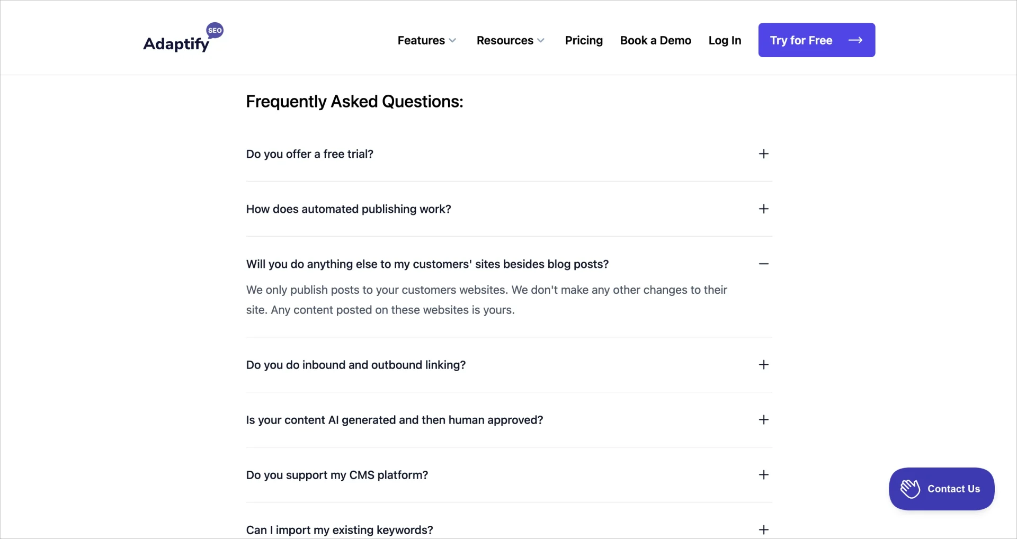Open the Resources dropdown menu
The image size is (1017, 539).
(510, 40)
